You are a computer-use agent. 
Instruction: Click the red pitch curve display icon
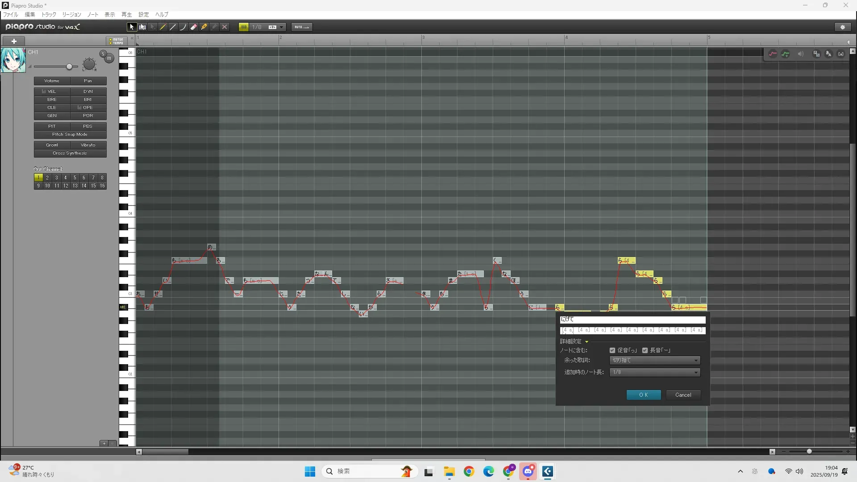tap(773, 54)
